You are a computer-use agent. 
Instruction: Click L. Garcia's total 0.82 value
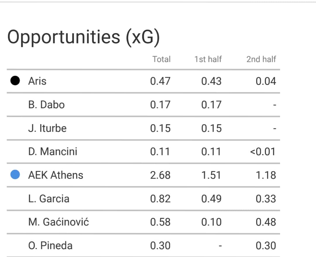160,199
